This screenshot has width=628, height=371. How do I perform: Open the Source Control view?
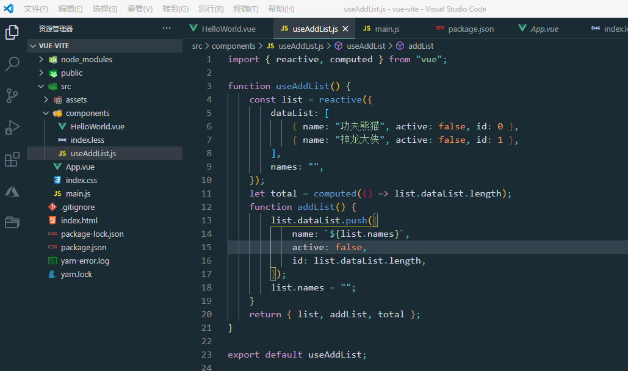[12, 95]
